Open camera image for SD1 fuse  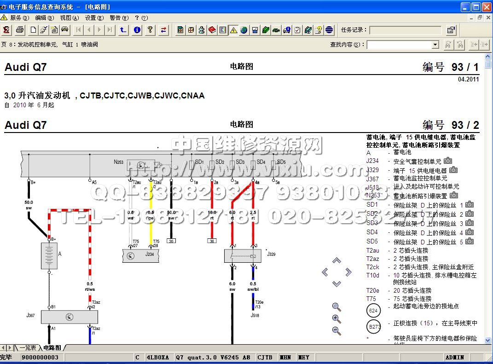coord(470,205)
